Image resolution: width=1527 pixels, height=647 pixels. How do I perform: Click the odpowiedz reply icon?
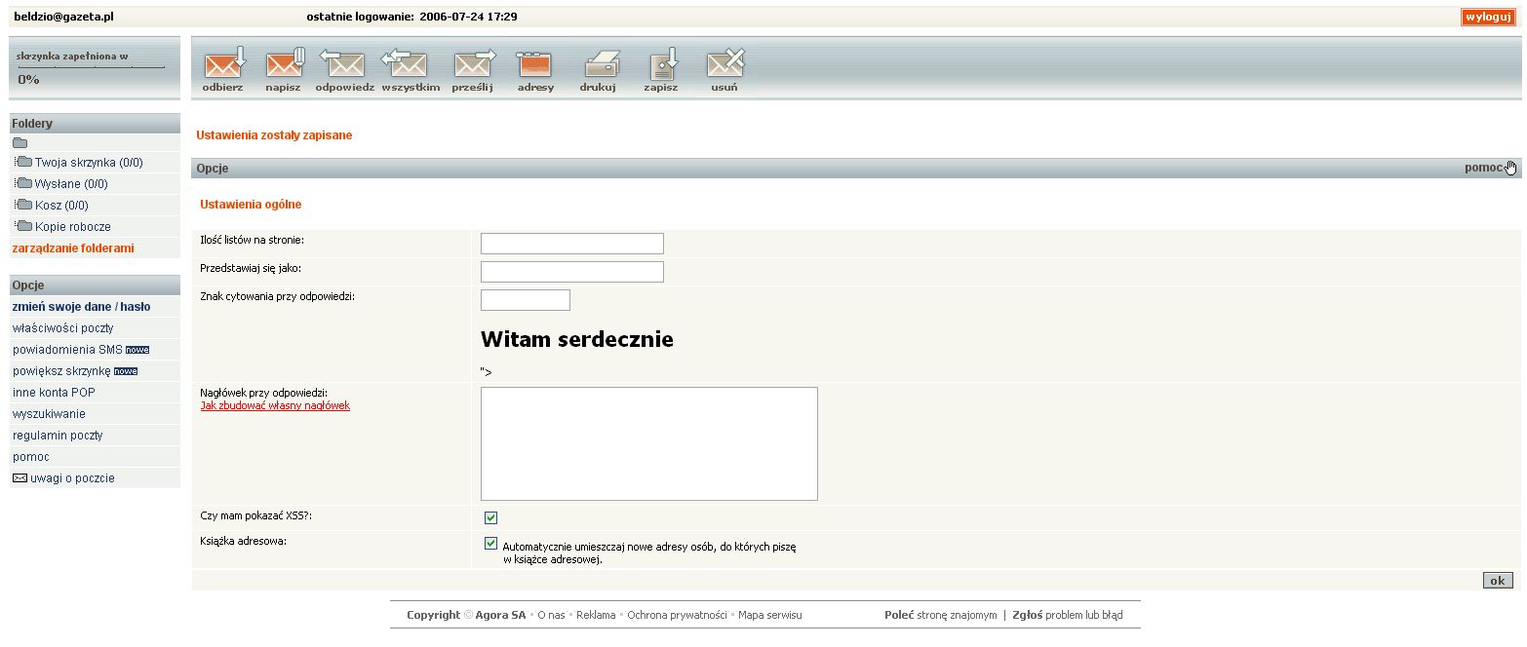(343, 65)
